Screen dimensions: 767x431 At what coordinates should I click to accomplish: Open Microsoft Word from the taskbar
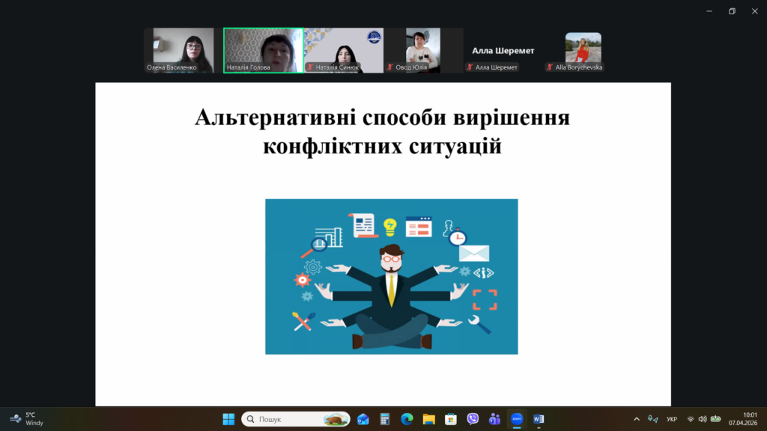pos(539,419)
